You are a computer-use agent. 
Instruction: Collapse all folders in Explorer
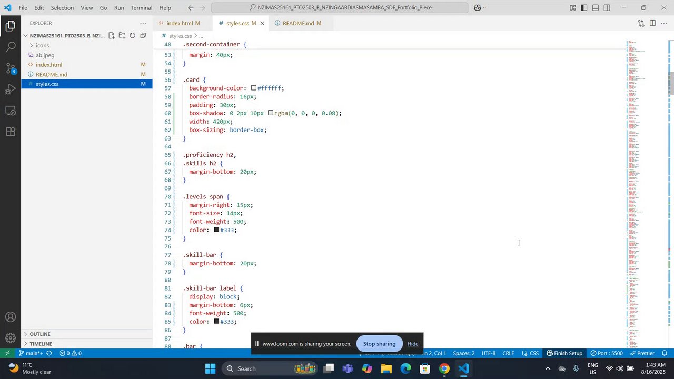point(143,36)
